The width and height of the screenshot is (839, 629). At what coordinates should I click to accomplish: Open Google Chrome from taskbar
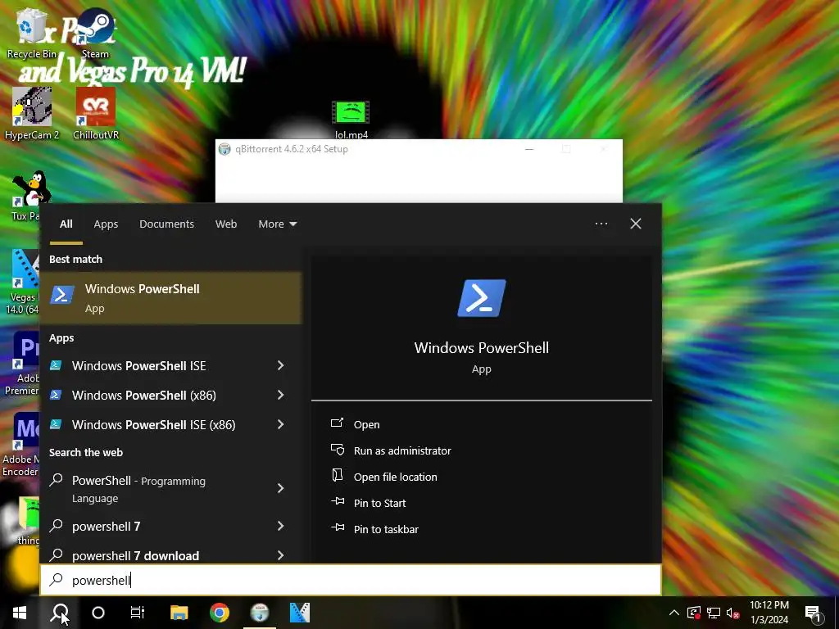click(220, 613)
